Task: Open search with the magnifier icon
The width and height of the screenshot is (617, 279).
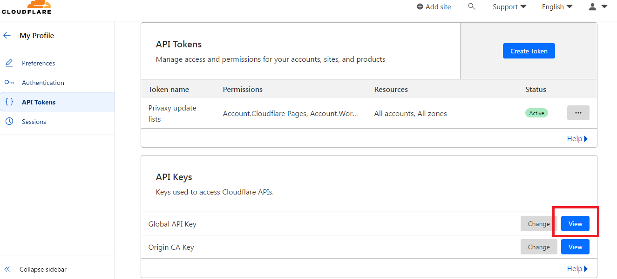Action: point(472,6)
